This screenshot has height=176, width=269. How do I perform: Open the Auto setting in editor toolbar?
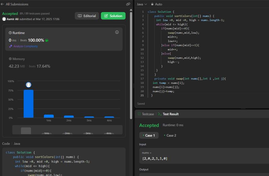(158, 4)
